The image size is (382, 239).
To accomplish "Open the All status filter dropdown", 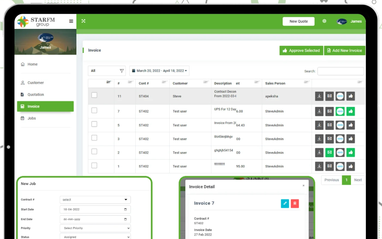I will tap(107, 71).
